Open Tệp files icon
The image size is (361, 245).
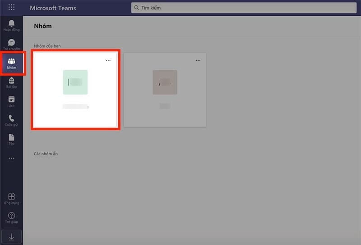[11, 140]
